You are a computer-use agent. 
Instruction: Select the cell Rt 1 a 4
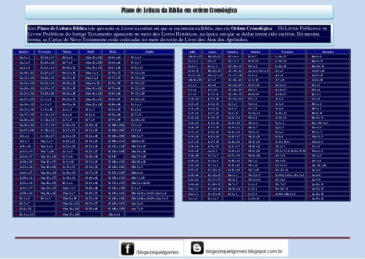68,183
